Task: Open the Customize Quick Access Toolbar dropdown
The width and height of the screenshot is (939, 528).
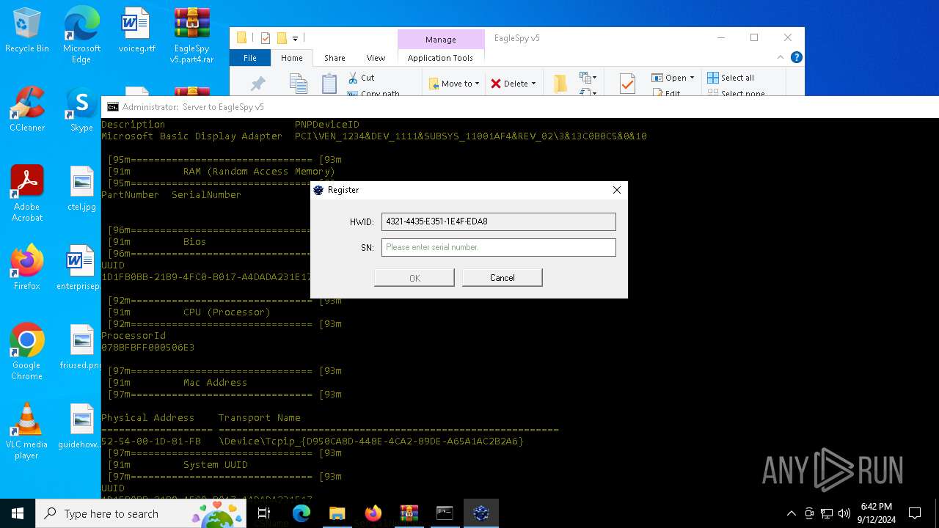Action: 295,38
